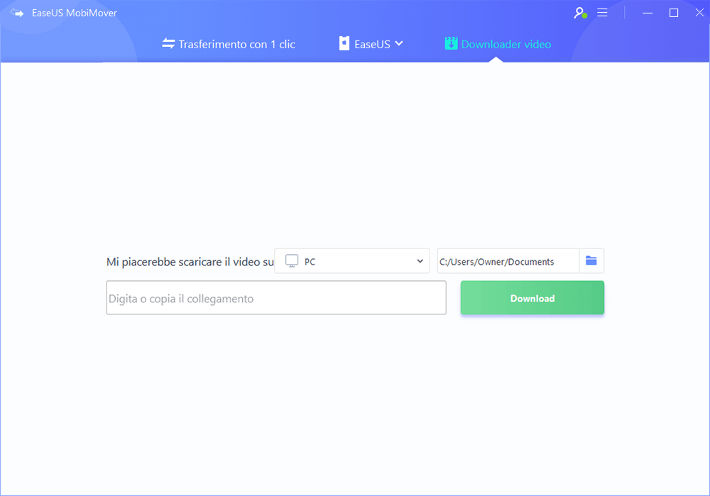Close the MobiMover window
Screen dimensions: 710x496
click(699, 13)
